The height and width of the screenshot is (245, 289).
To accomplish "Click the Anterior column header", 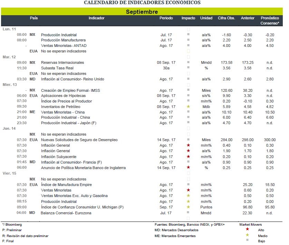I will tap(248, 18).
